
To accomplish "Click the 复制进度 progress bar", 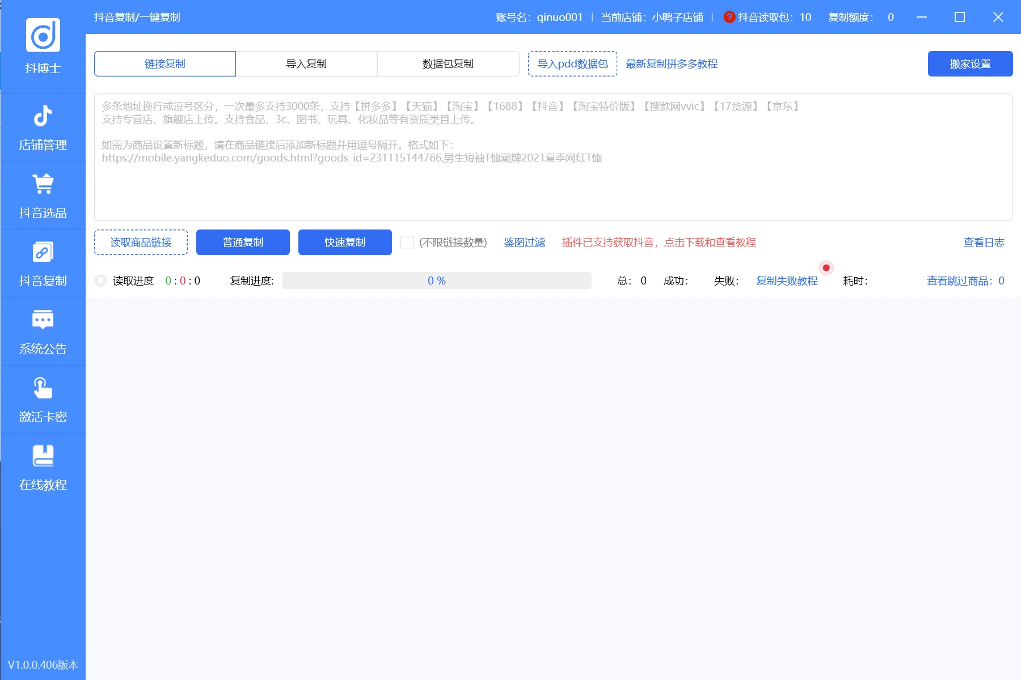I will point(437,280).
